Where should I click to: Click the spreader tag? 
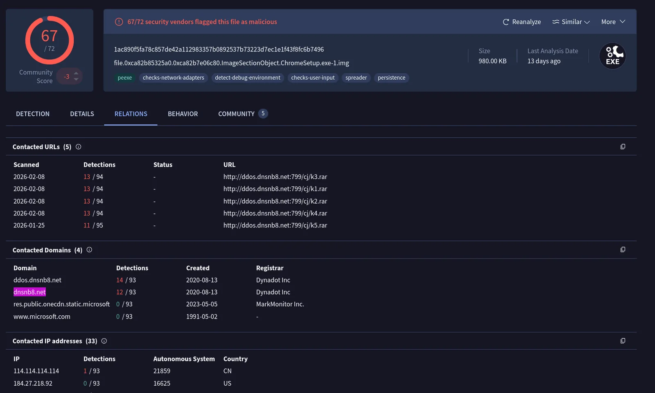point(356,78)
